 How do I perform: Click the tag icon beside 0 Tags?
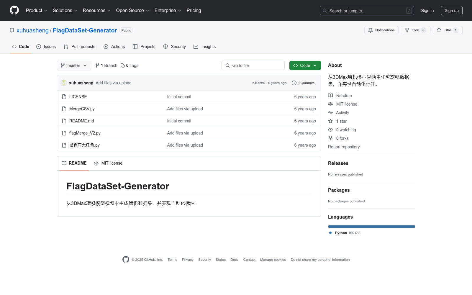123,65
